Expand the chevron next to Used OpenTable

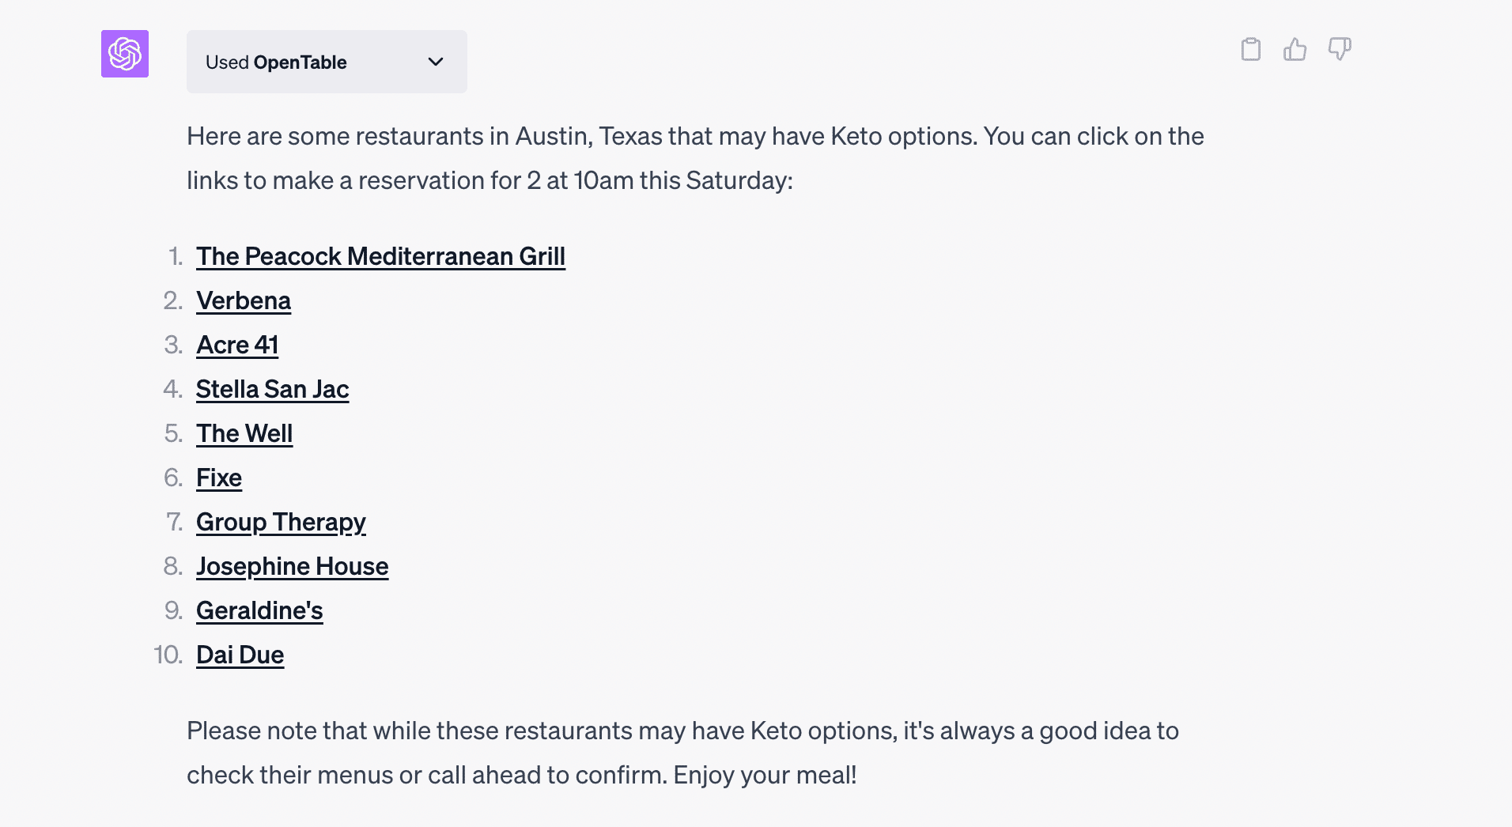click(436, 62)
